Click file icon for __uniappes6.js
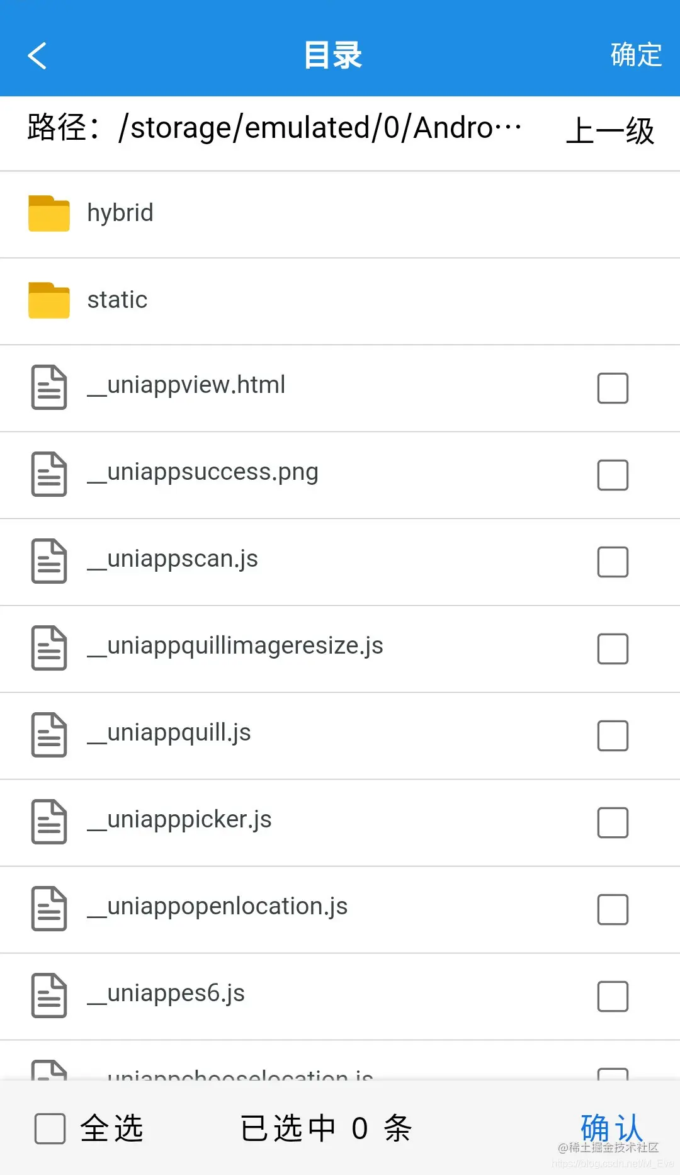Screen dimensions: 680x1175 49,996
